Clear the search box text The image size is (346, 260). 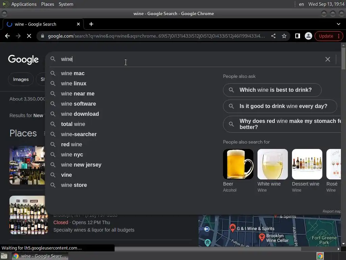[x=328, y=59]
